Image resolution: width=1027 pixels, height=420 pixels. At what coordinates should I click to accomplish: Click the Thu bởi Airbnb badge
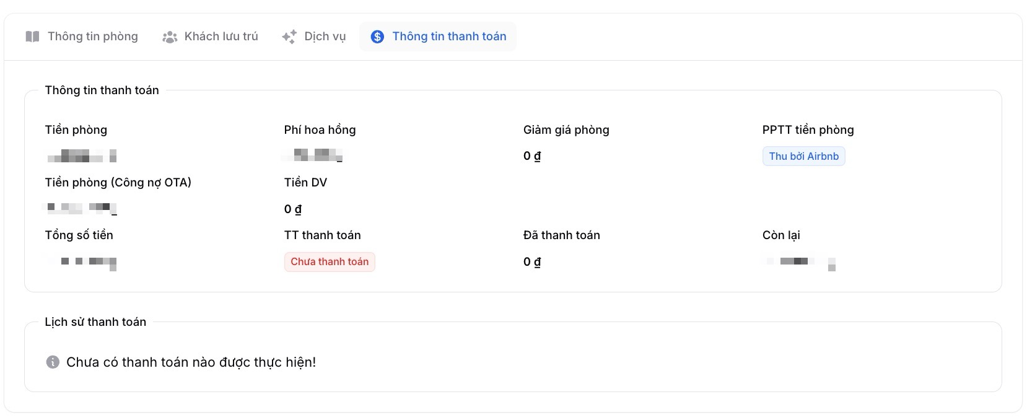(x=803, y=156)
